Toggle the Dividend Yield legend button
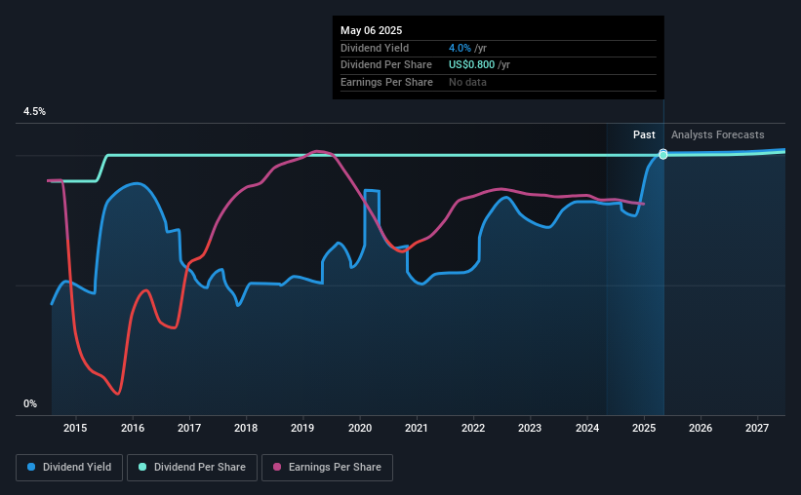This screenshot has height=495, width=801. tap(69, 468)
